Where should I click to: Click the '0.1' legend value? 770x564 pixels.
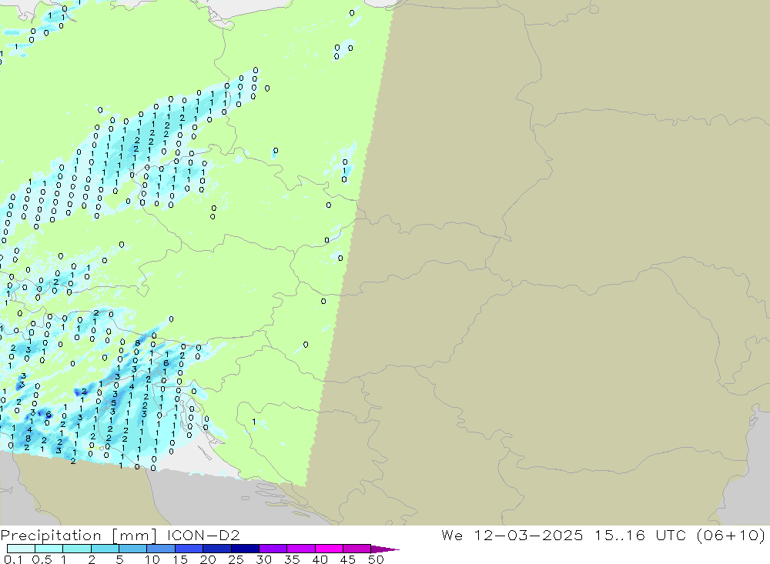pos(13,559)
